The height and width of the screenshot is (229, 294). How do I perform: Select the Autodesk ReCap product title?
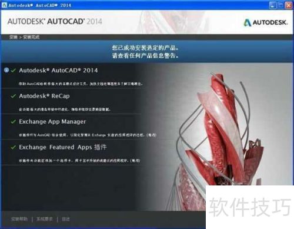44,96
